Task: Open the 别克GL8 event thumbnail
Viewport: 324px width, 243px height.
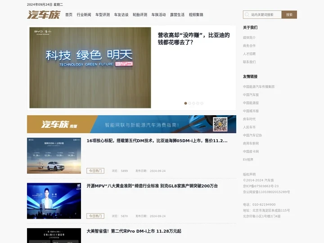Action: point(54,201)
